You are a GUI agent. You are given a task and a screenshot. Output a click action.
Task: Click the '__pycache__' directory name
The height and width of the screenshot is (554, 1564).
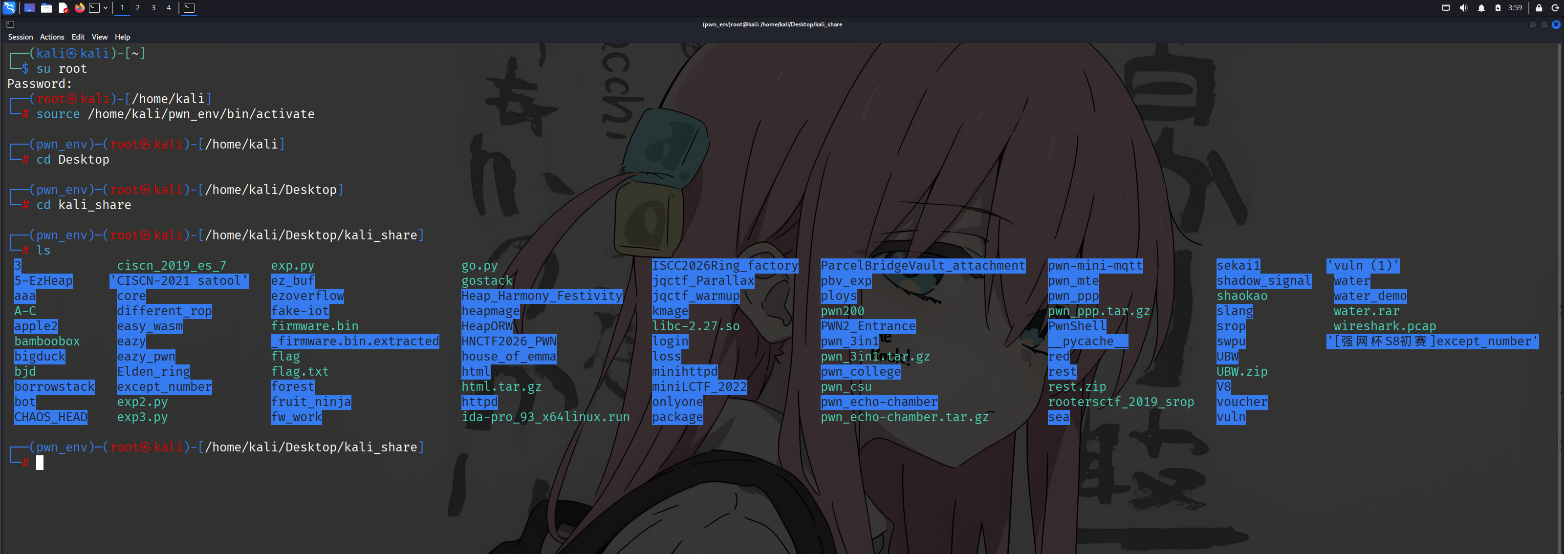coord(1088,341)
